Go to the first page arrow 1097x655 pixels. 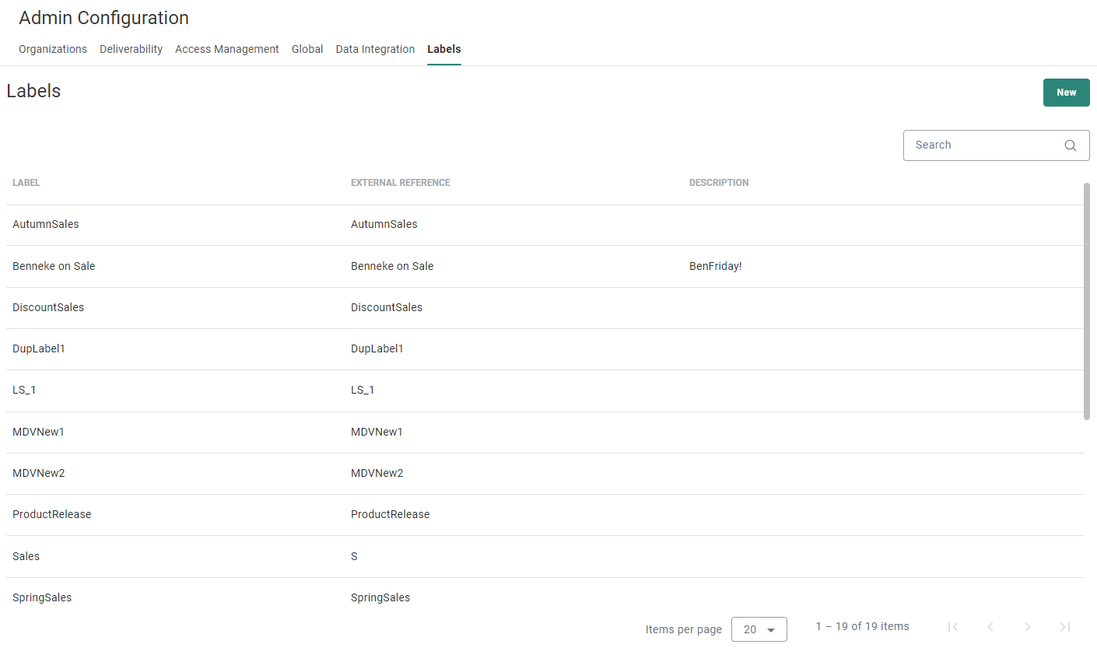[952, 627]
